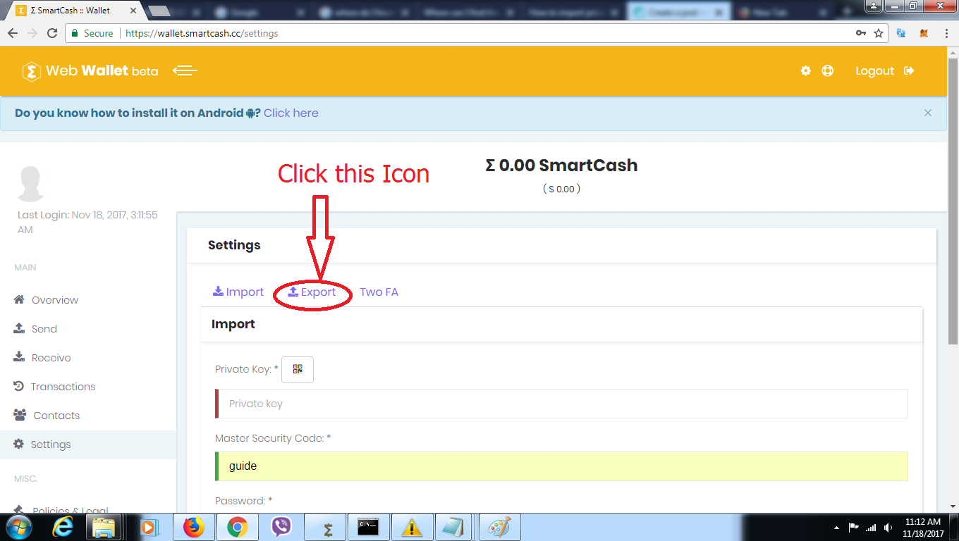This screenshot has width=959, height=541.
Task: Switch to Firefox in the taskbar
Action: (x=193, y=527)
